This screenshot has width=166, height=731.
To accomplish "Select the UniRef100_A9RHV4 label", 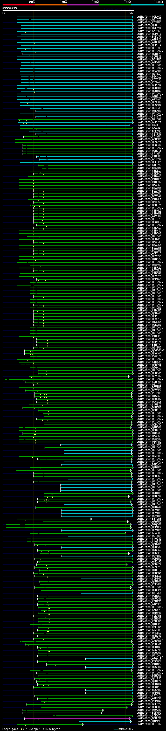I will pyautogui.click(x=149, y=85).
